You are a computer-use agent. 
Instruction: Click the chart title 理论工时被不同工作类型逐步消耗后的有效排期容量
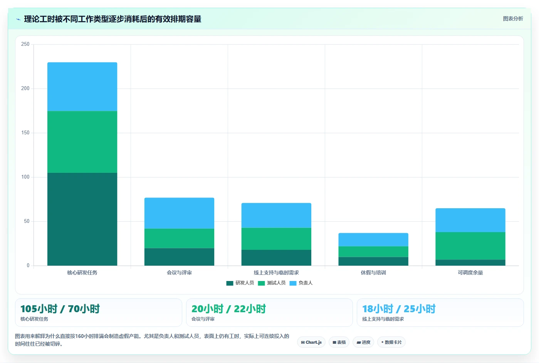click(x=113, y=19)
